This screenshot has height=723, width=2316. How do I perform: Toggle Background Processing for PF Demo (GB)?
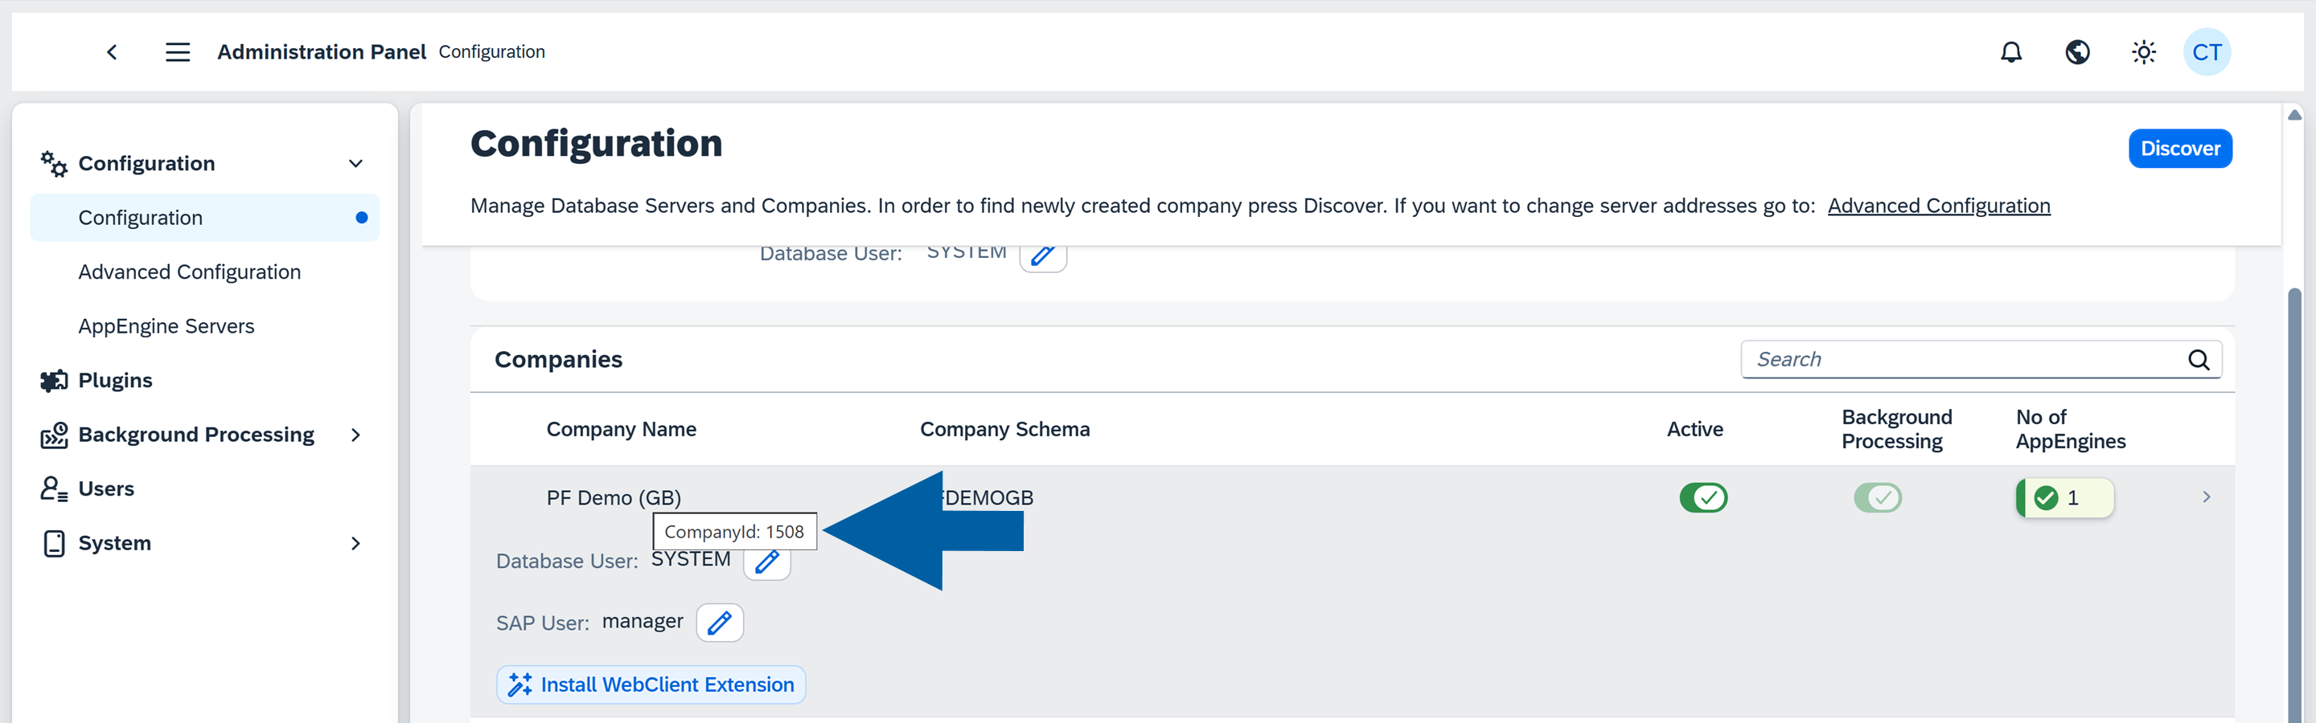(1877, 497)
